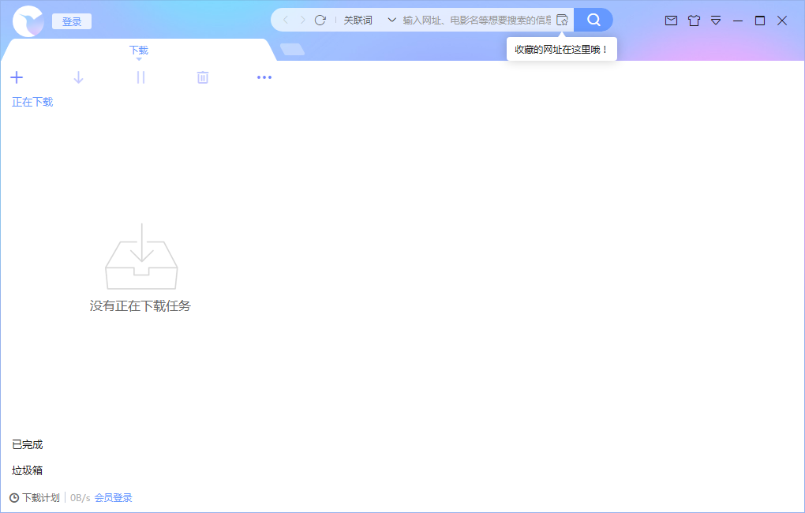The width and height of the screenshot is (805, 513).
Task: Click the refresh icon
Action: [x=320, y=20]
